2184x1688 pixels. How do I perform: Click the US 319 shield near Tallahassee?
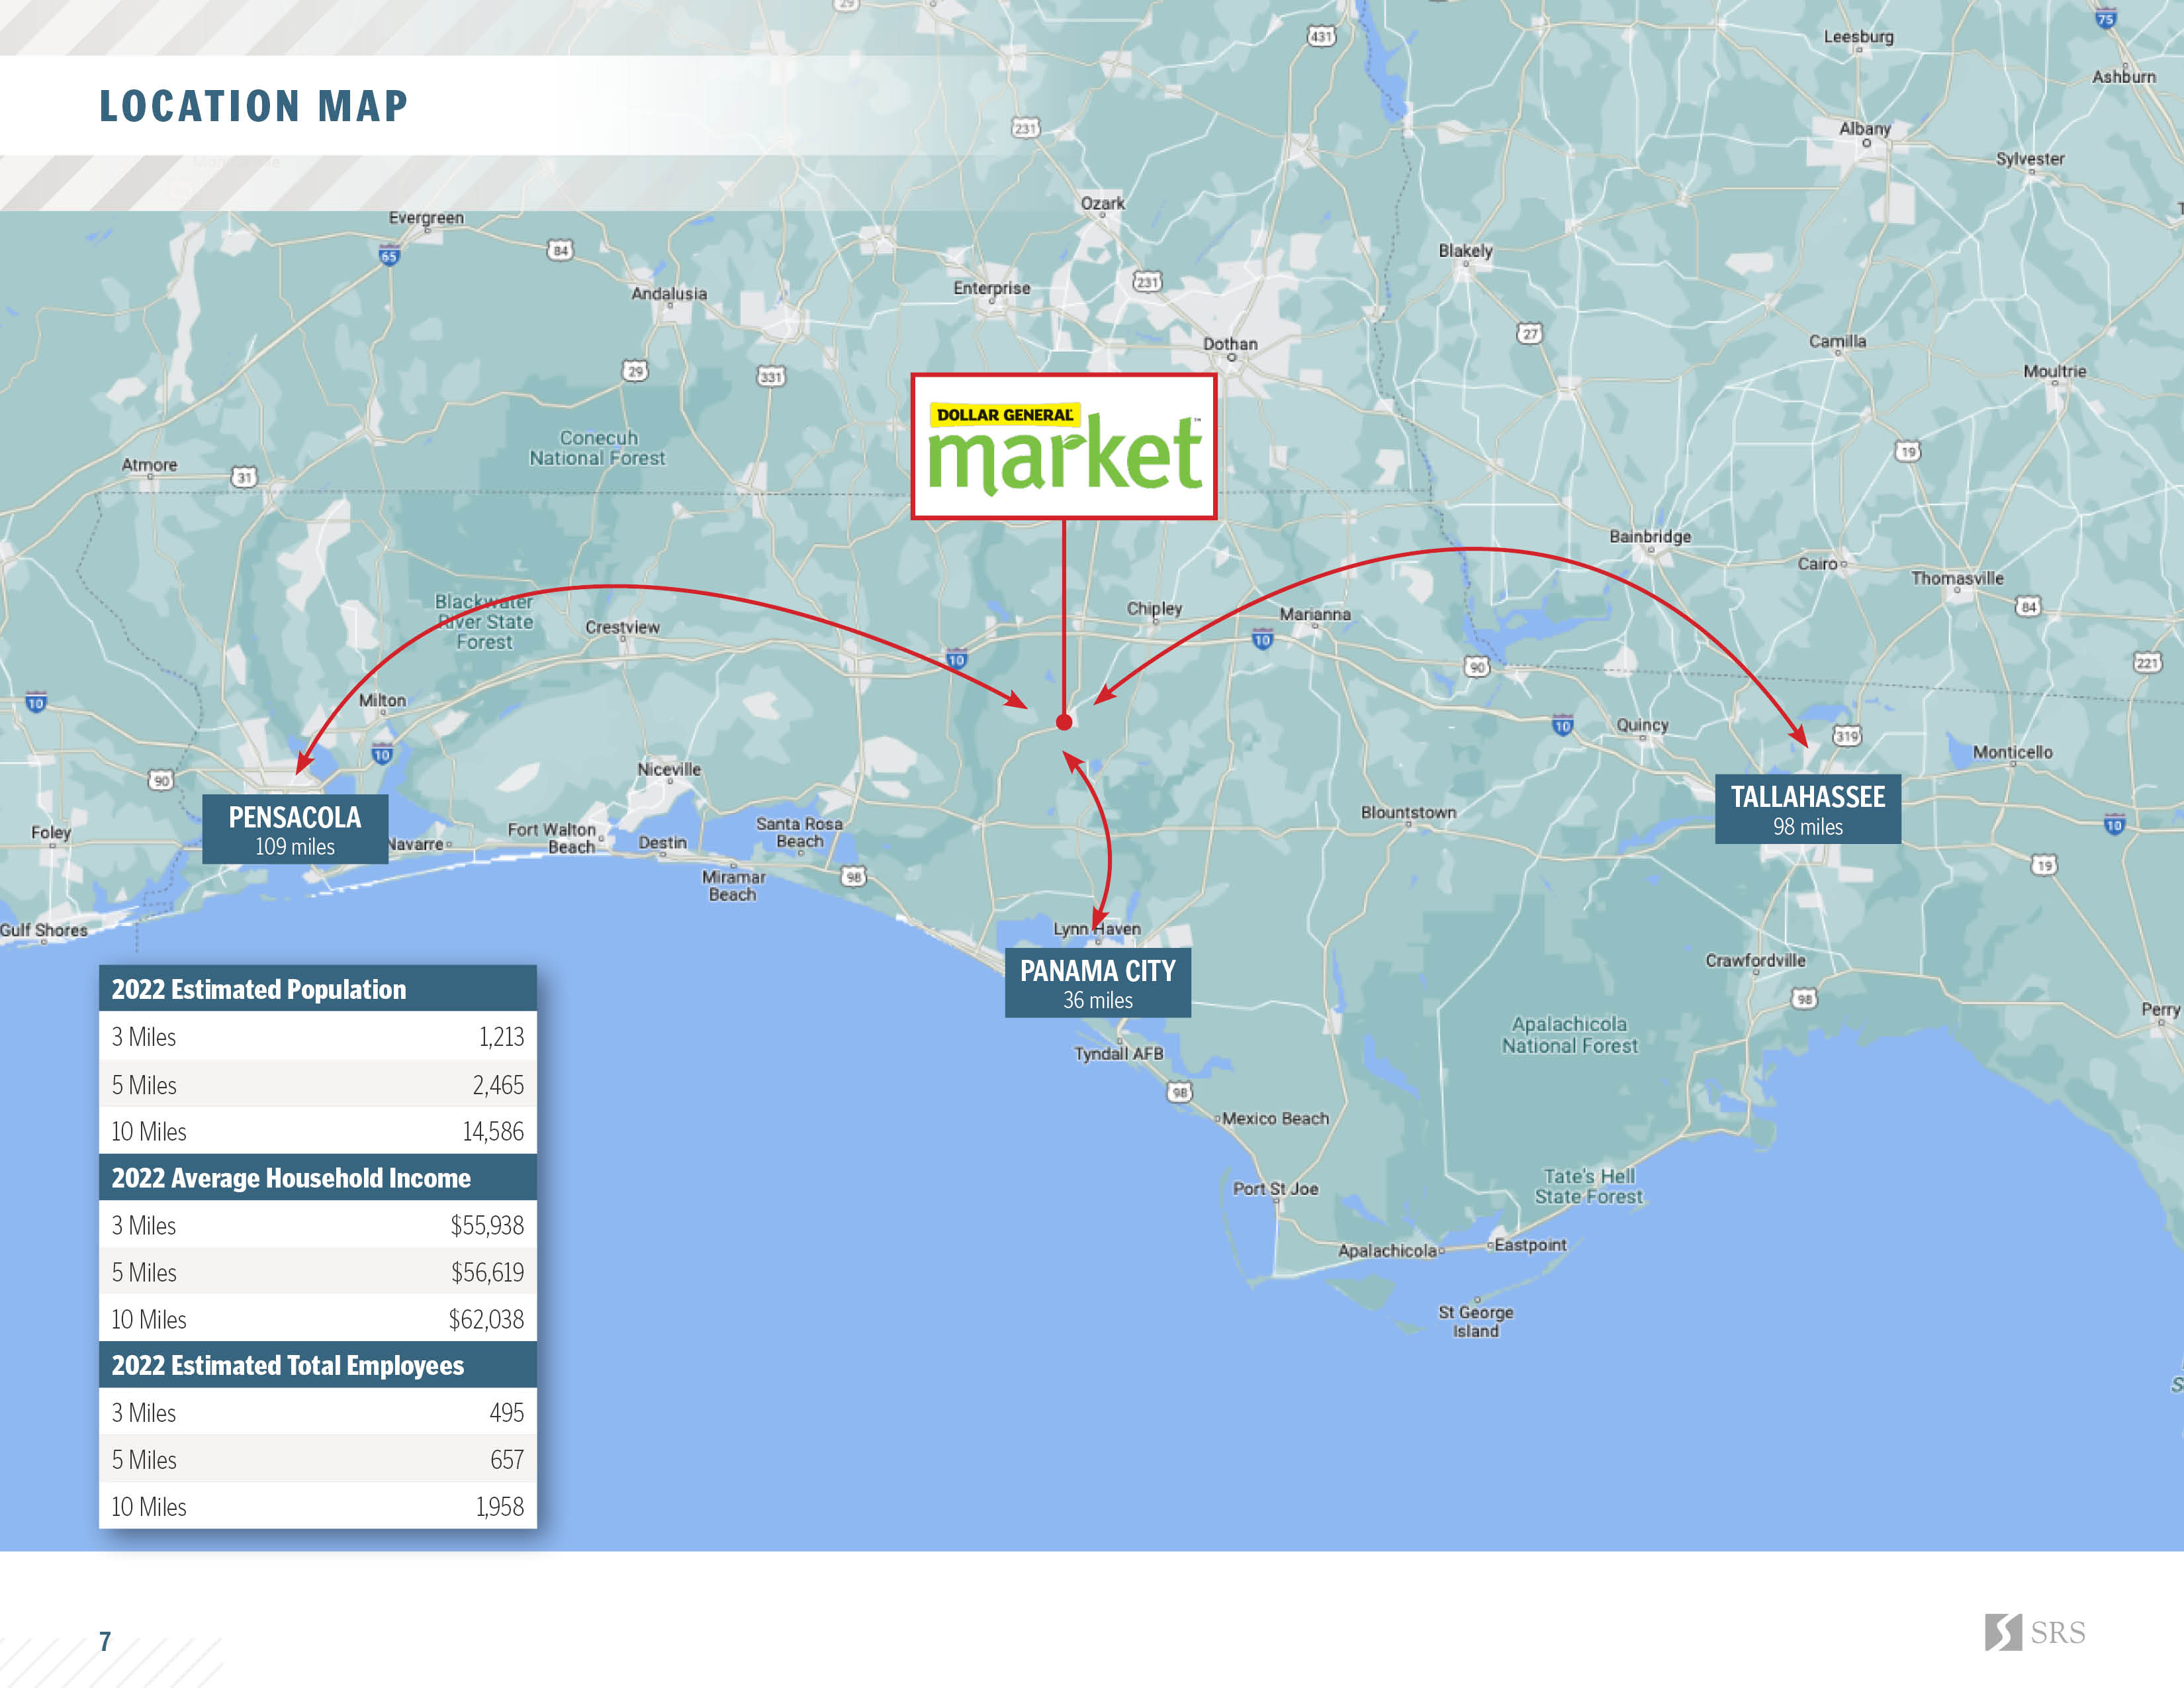(x=1846, y=736)
